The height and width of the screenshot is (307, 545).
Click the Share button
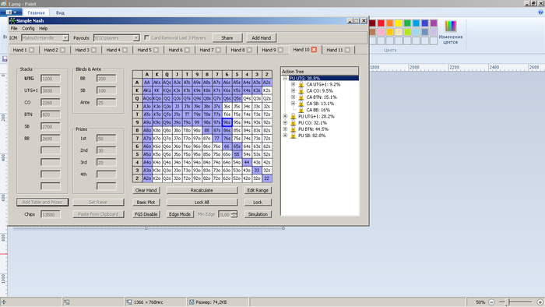(x=227, y=38)
